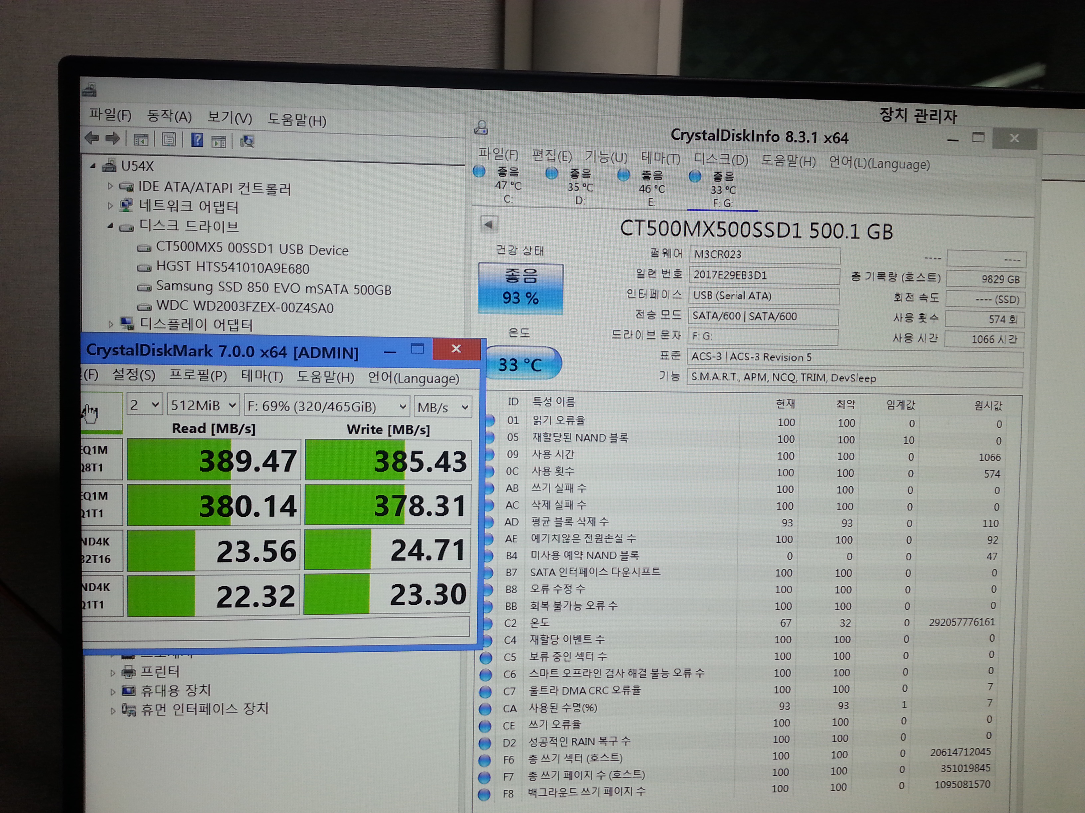
Task: Open 설정(S) menu in CrystalDiskMark
Action: 134,375
